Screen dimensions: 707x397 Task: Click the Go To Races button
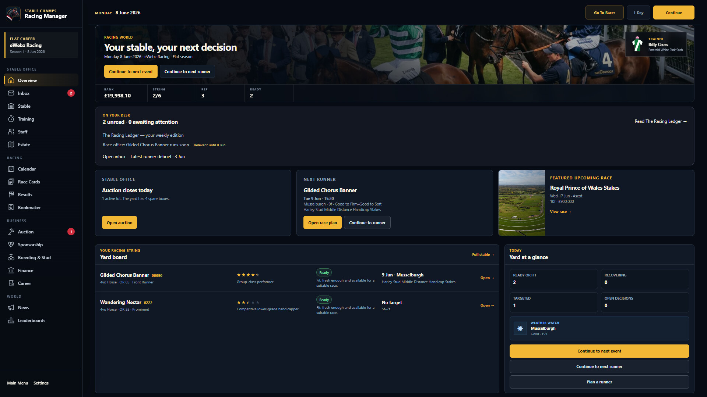click(x=604, y=12)
